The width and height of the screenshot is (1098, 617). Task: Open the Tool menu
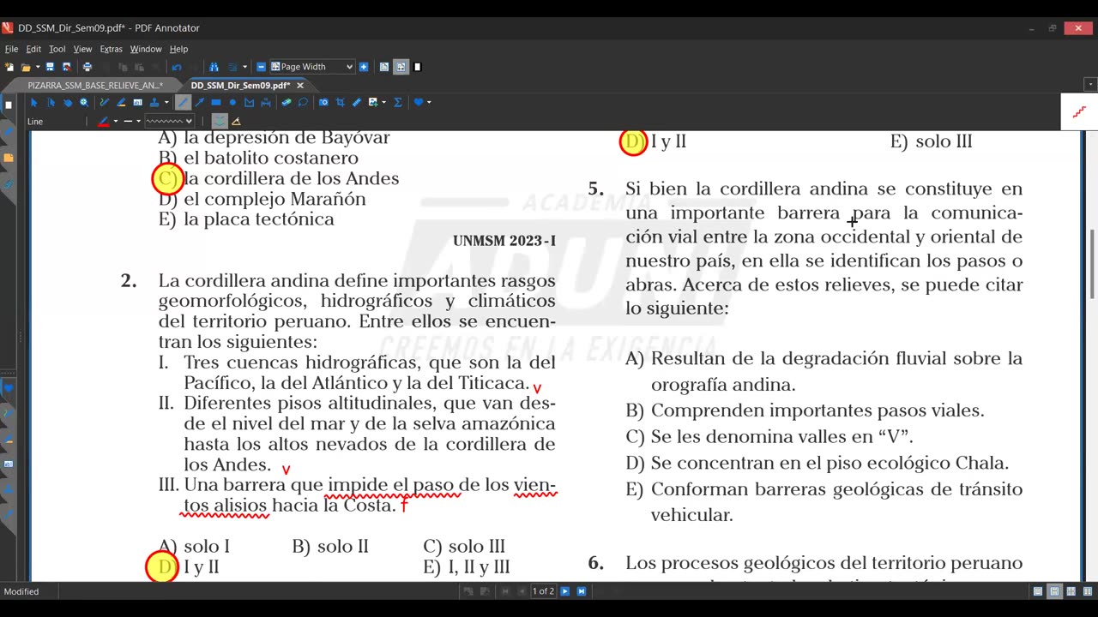point(57,49)
